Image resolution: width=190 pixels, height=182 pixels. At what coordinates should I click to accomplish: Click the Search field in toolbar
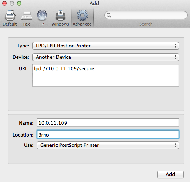(x=146, y=15)
